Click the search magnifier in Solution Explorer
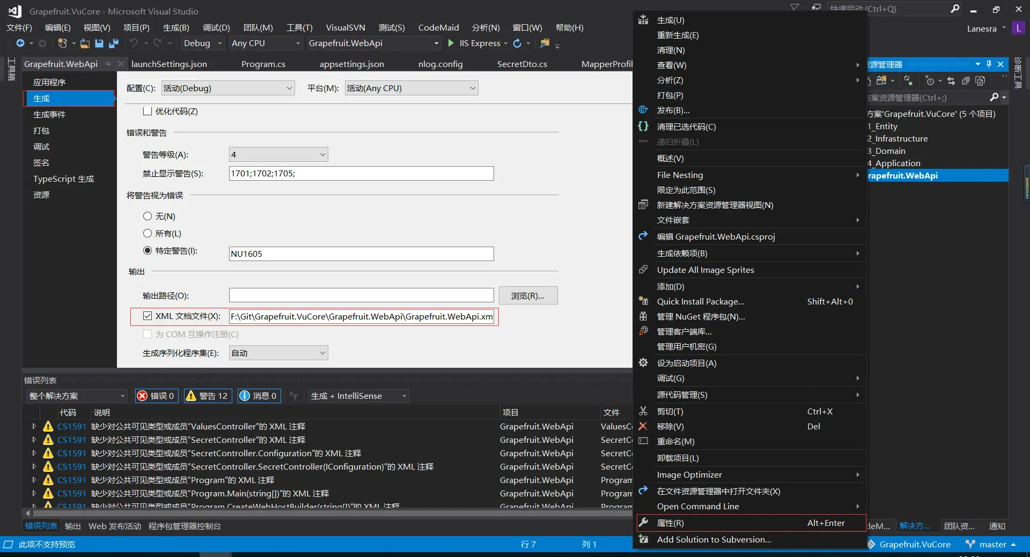Image resolution: width=1030 pixels, height=557 pixels. pos(995,98)
